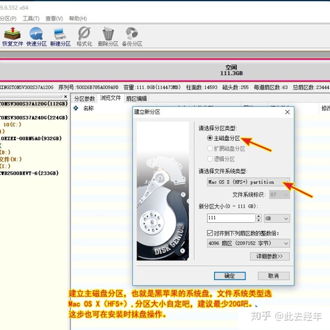Open 快速分区 (Quick Partition) tool
330x330 pixels.
36,36
